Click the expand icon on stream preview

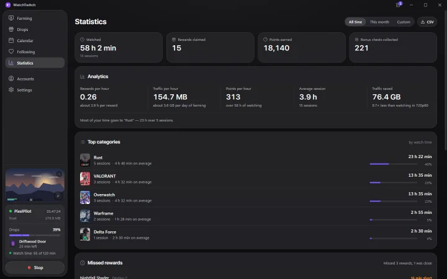[x=58, y=196]
